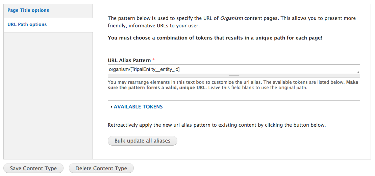Image resolution: width=375 pixels, height=176 pixels.
Task: Click the bold unique path warning sentence
Action: [215, 38]
